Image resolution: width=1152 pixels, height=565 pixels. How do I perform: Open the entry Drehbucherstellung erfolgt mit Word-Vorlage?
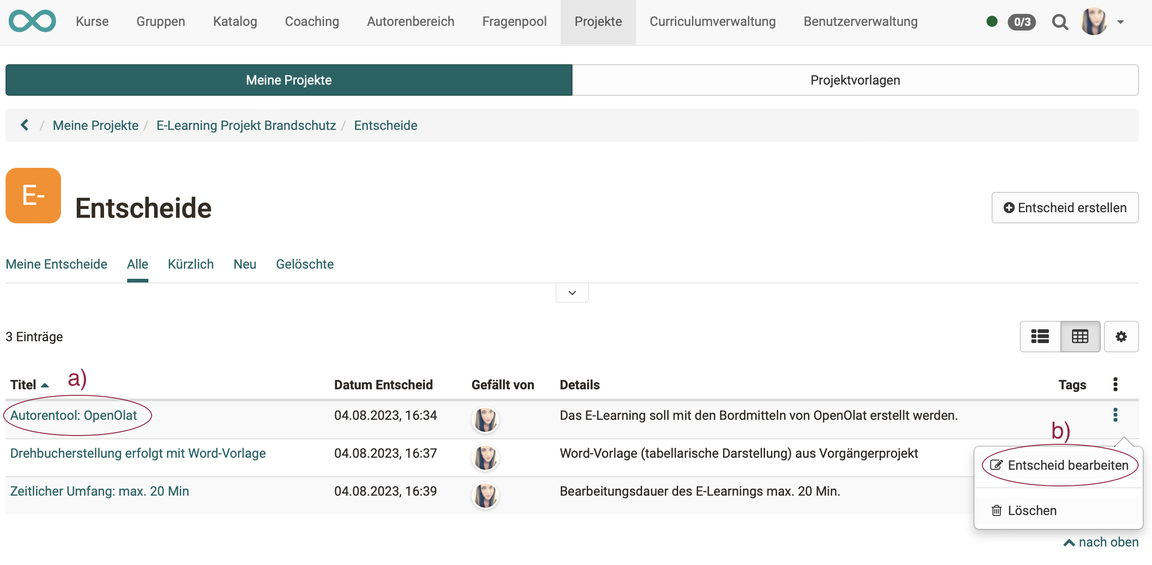click(138, 453)
